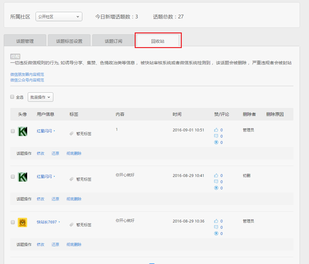Click the yellow bear avatar of 快站长7697
Viewport: 309px width, 264px height.
point(22,222)
